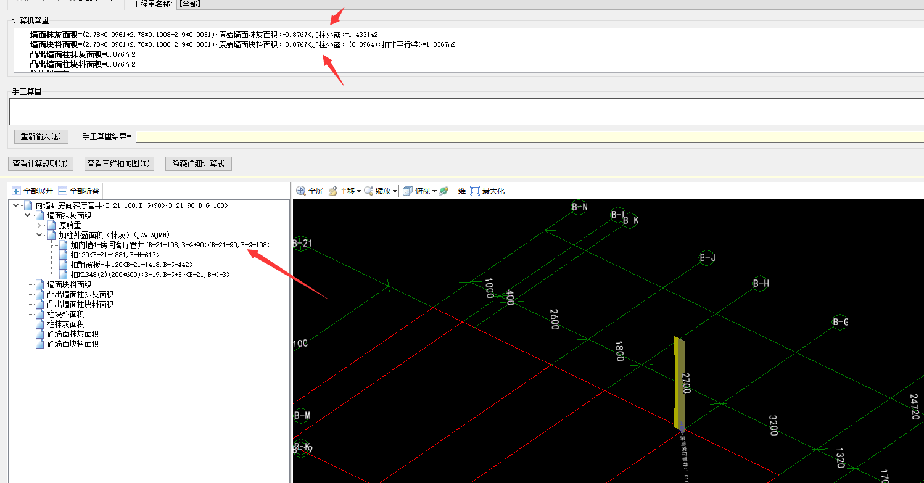Activate the 缩放 zoom tool

377,191
